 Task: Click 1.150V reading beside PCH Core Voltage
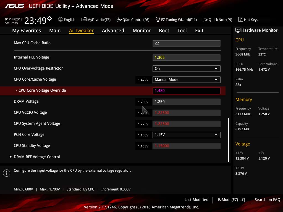tap(143, 135)
